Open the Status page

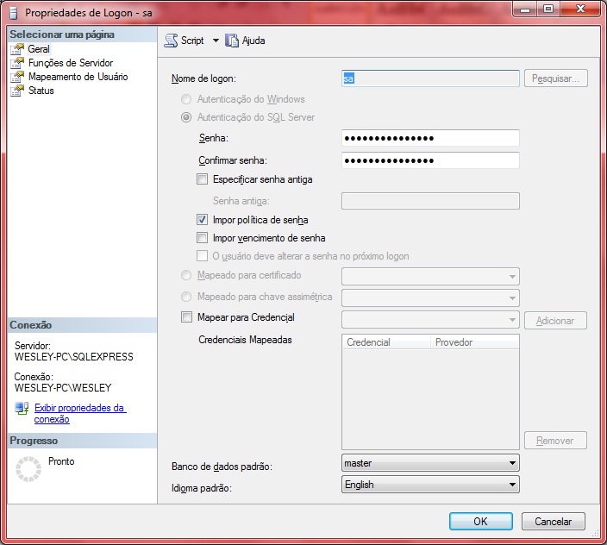pos(41,91)
